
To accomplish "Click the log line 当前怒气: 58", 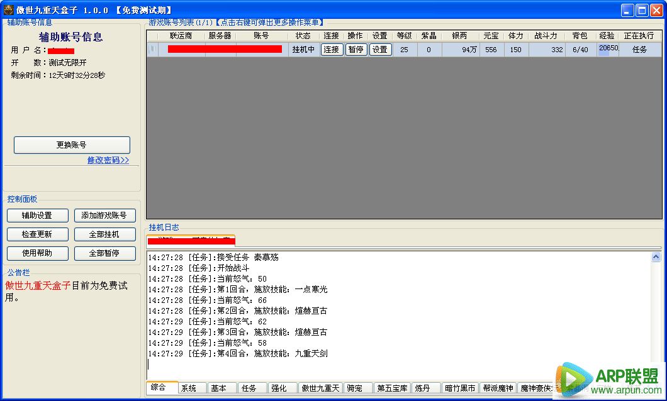I will pyautogui.click(x=207, y=343).
